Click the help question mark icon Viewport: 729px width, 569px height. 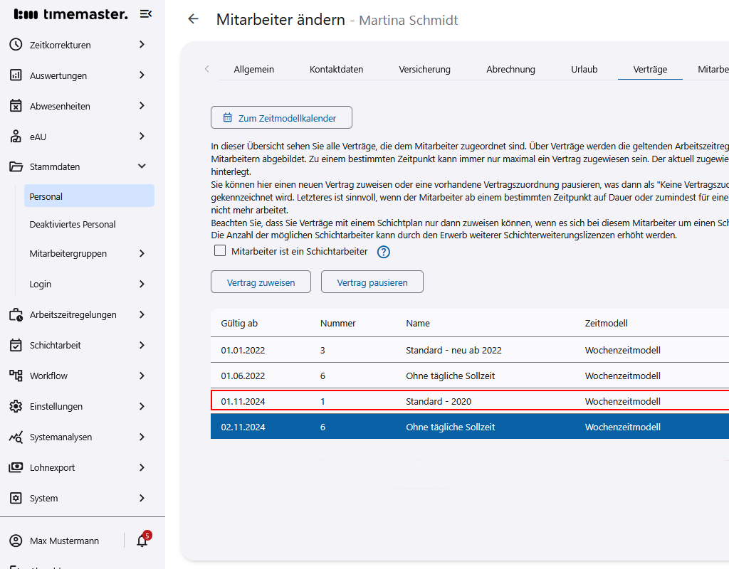click(384, 252)
